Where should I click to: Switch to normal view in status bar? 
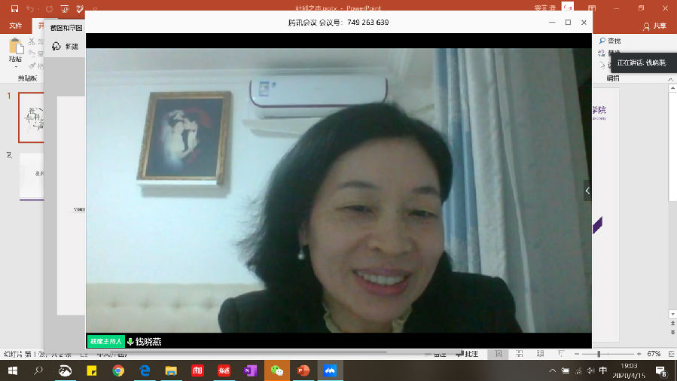498,354
